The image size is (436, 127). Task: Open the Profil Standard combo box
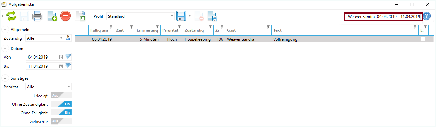(x=140, y=16)
